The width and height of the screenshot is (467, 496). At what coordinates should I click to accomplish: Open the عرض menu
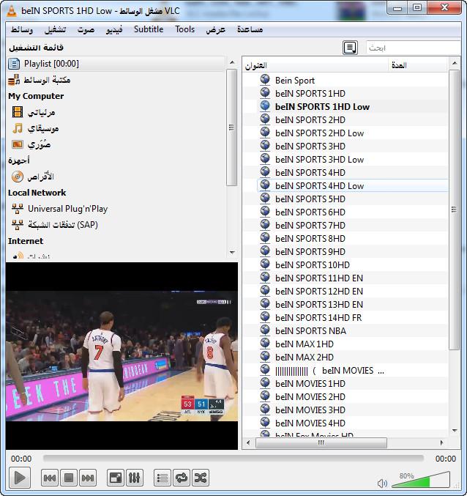[x=216, y=29]
